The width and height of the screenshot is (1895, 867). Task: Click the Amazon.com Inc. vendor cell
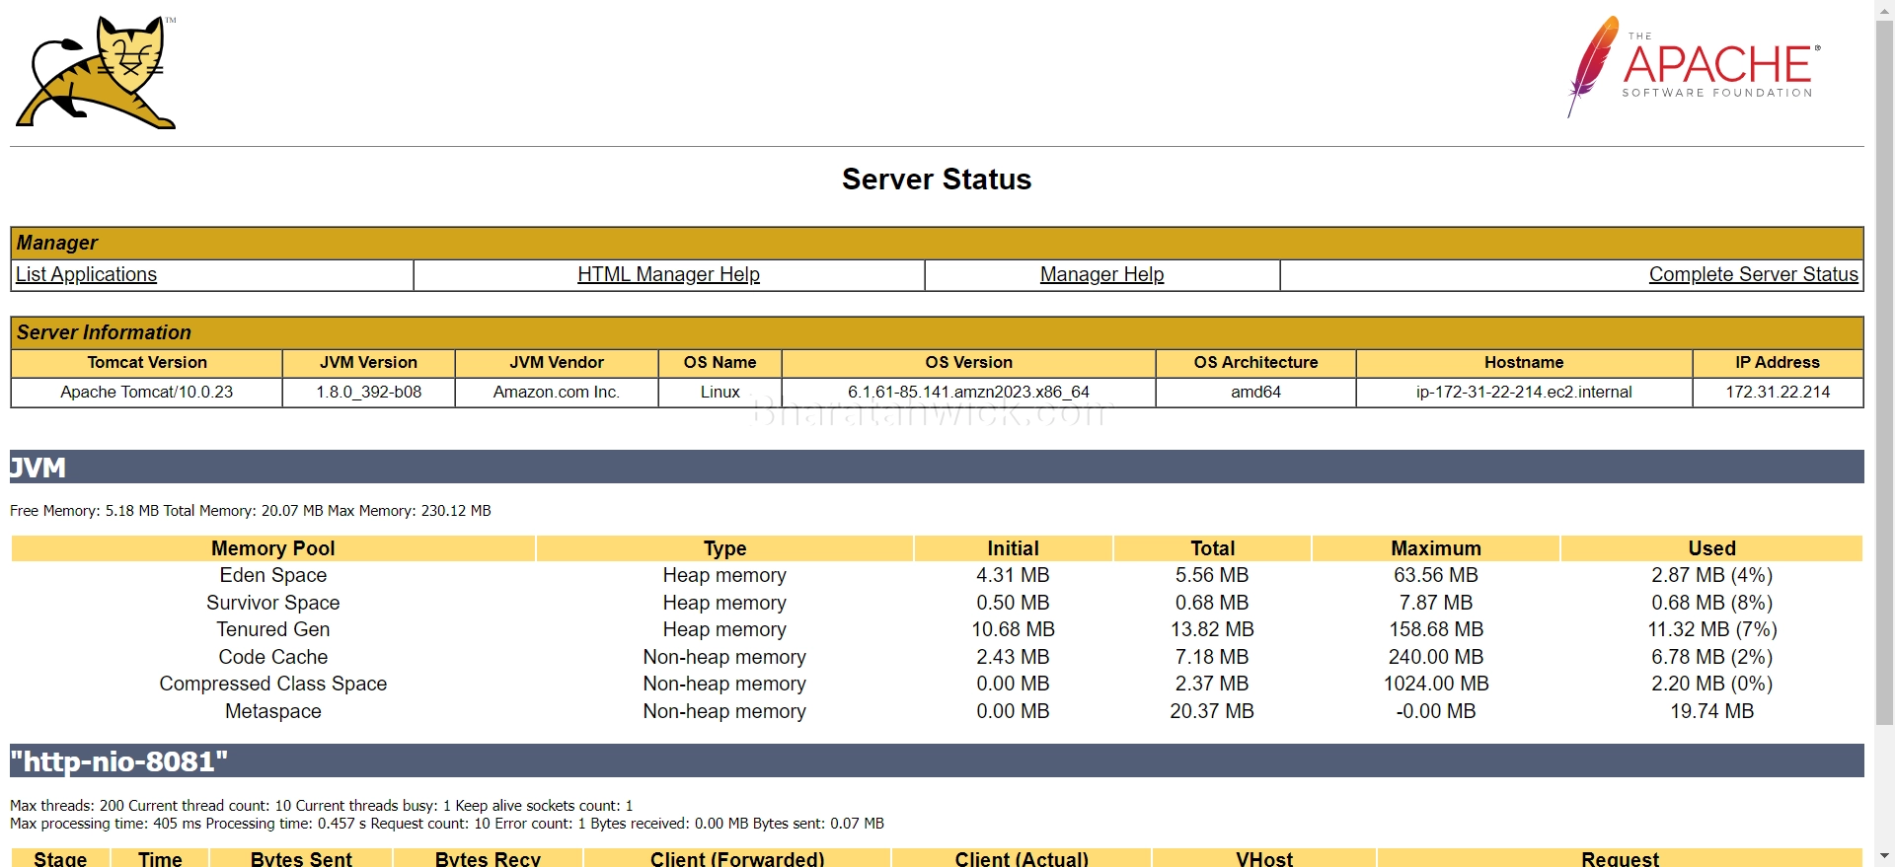click(x=557, y=392)
